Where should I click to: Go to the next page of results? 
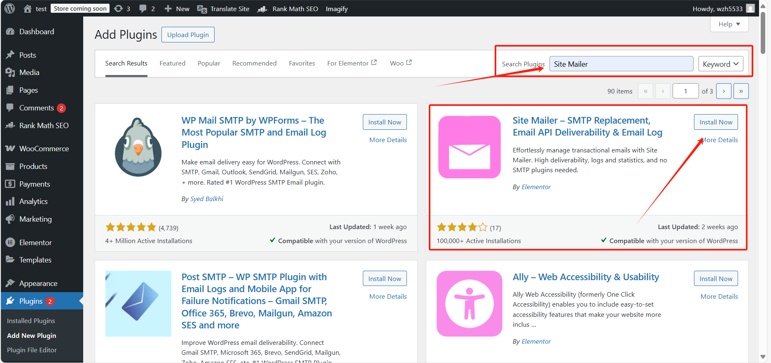point(723,91)
